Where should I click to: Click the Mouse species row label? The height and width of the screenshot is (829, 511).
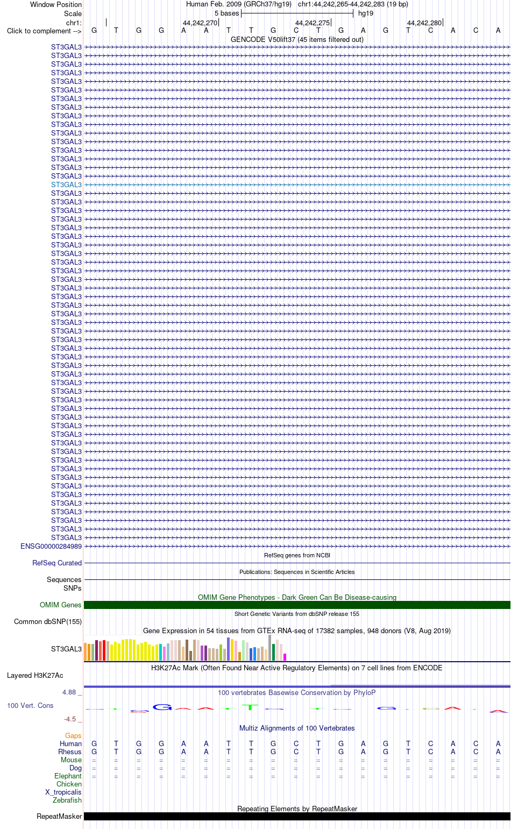[x=71, y=760]
